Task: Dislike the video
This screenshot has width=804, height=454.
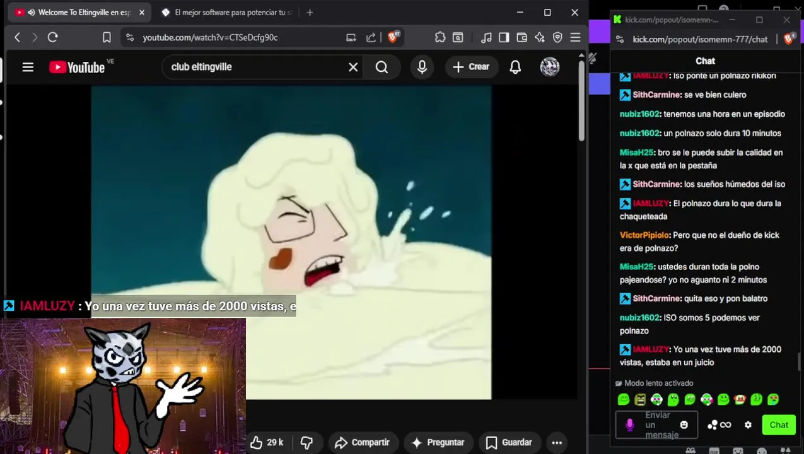Action: pyautogui.click(x=306, y=443)
